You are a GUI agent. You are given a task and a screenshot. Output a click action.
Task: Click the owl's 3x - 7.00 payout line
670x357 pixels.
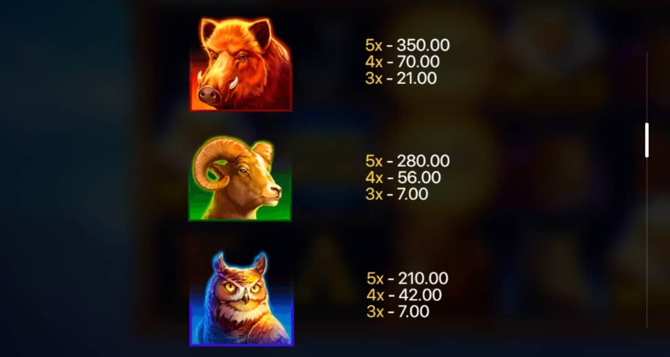pos(398,311)
